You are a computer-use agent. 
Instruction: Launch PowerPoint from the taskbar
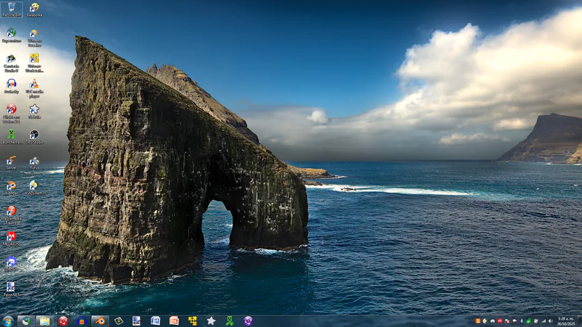point(174,321)
